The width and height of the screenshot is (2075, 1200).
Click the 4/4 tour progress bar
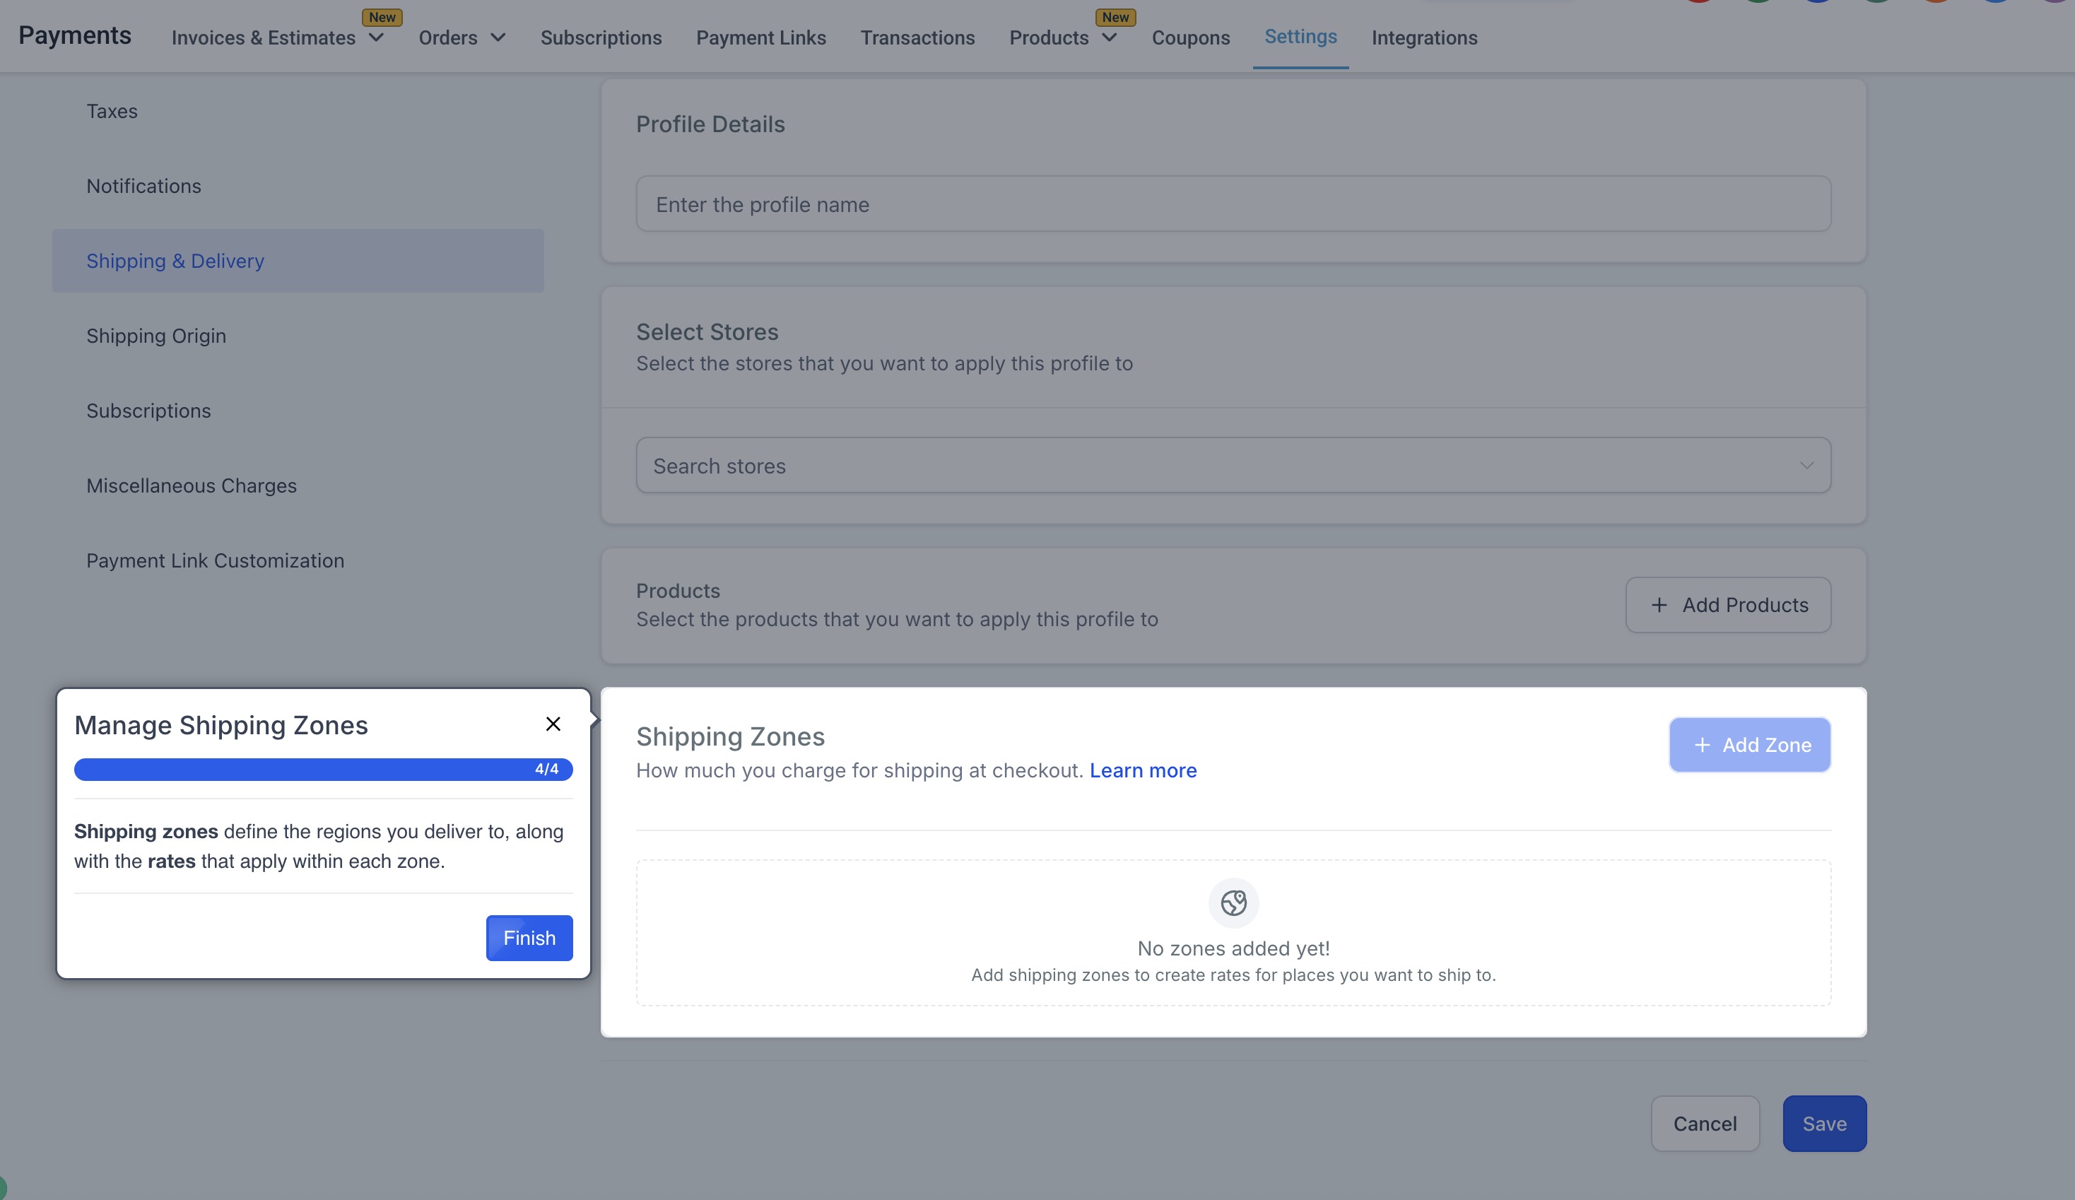point(323,769)
